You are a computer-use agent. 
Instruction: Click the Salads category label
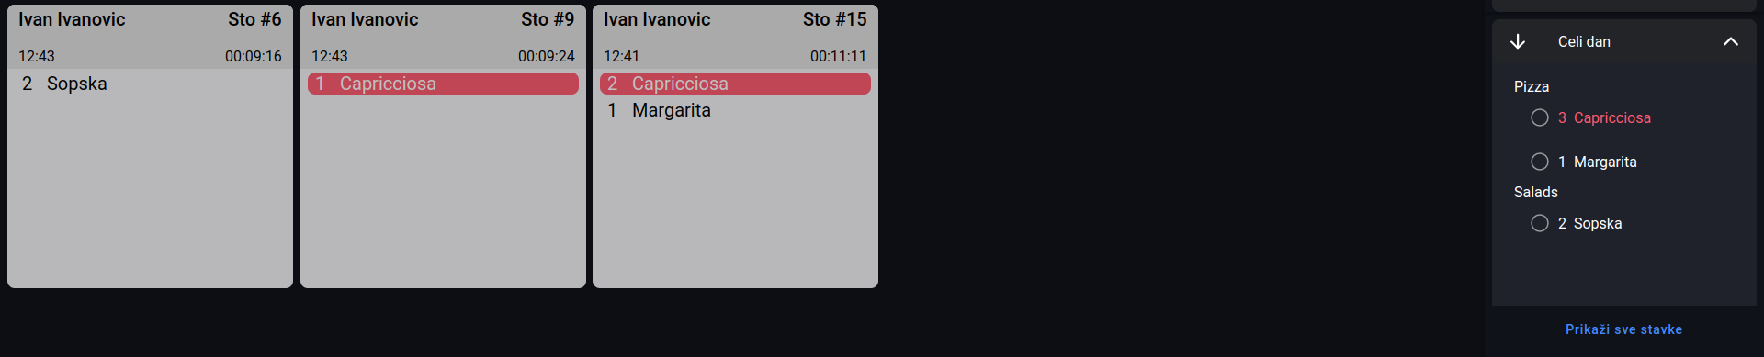pyautogui.click(x=1536, y=192)
